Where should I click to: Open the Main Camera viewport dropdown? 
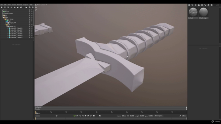click(x=41, y=5)
